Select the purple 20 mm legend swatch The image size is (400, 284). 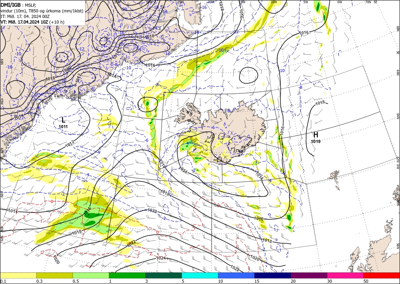point(309,275)
